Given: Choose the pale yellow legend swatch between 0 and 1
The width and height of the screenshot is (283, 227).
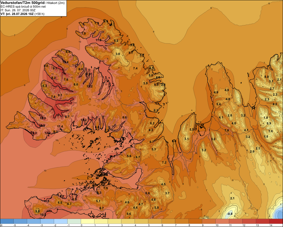Looking at the screenshot, I should 87,221.
